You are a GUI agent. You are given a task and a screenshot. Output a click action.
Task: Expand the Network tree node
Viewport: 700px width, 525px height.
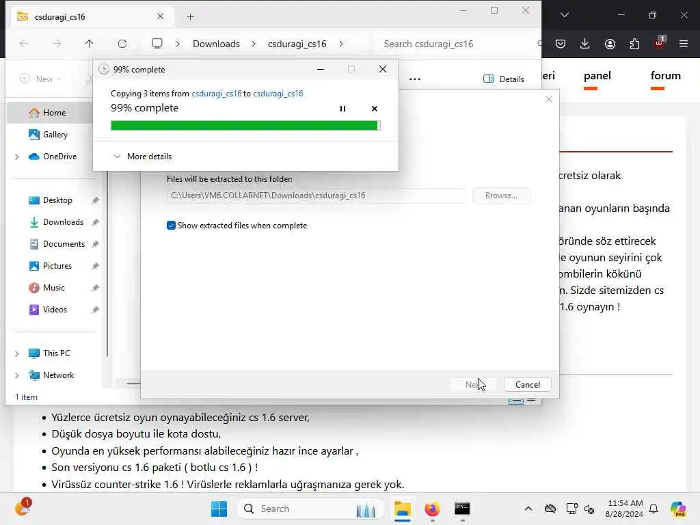pos(17,375)
